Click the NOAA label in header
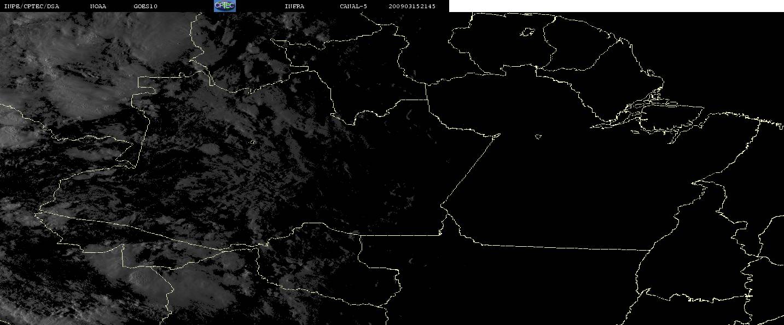 click(x=98, y=6)
